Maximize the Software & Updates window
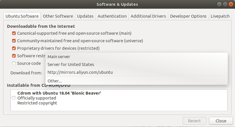This screenshot has width=235, height=127. pos(225,4)
